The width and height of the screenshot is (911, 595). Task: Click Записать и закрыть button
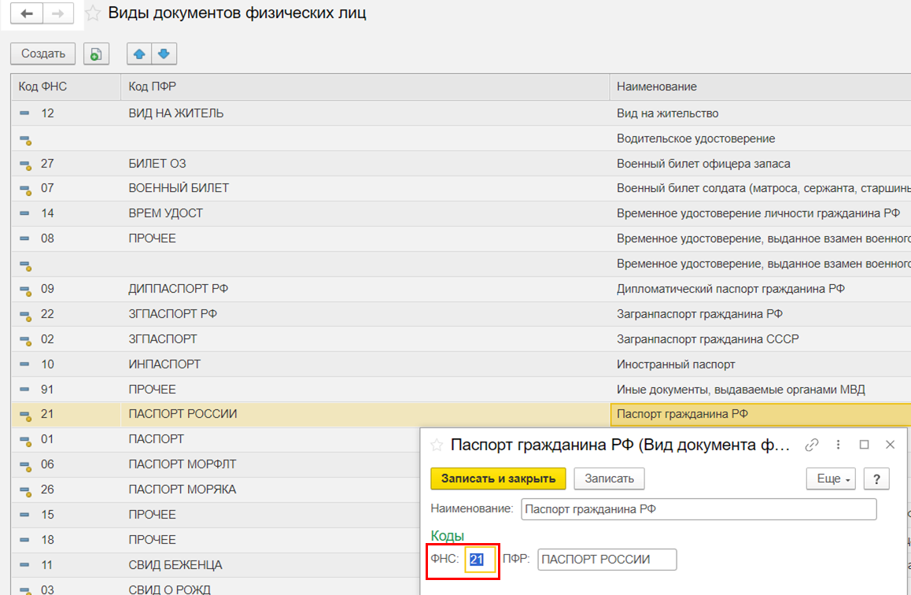[498, 479]
